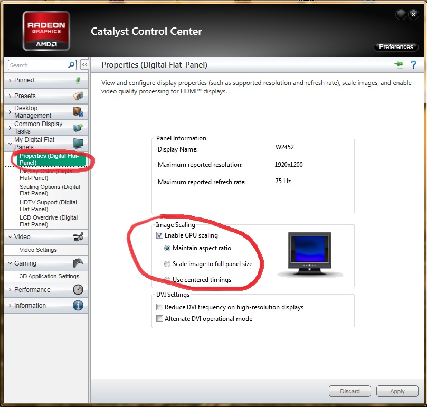Open help with the question mark icon
427x407 pixels.
[413, 65]
